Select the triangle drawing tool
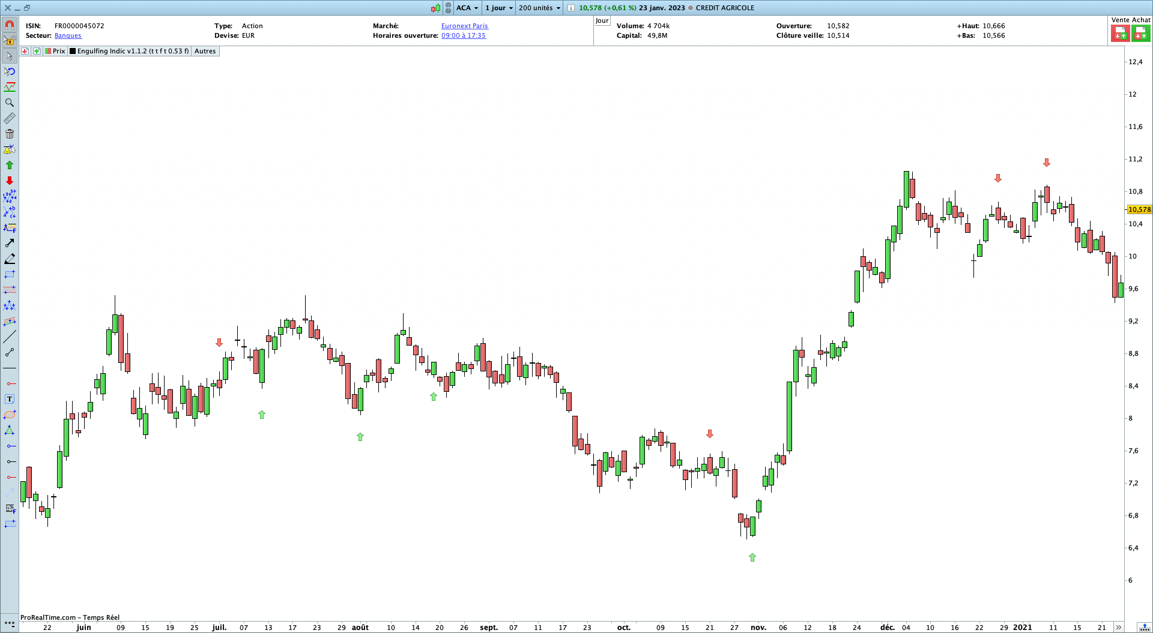1153x633 pixels. click(x=10, y=430)
